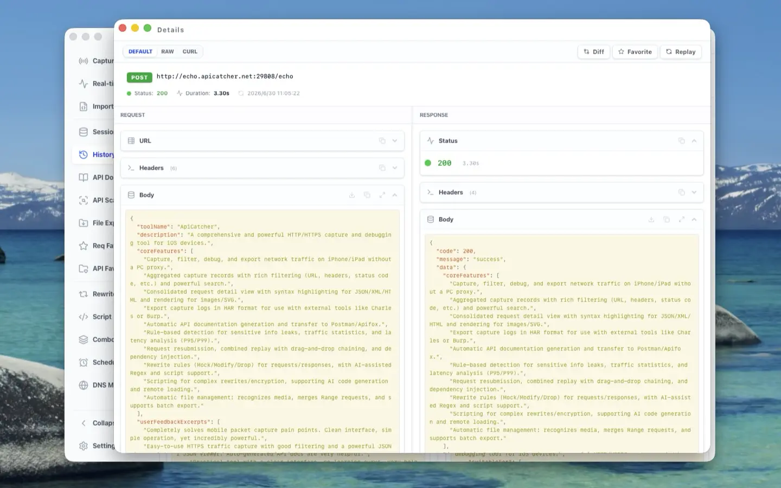
Task: Open Settings in the sidebar
Action: (96, 446)
